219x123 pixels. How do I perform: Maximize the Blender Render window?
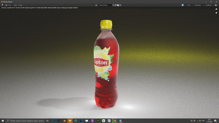[x=211, y=2]
